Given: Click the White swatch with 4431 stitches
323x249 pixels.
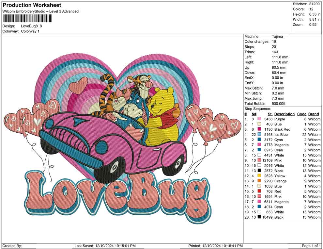Looking at the screenshot, I should (x=259, y=155).
